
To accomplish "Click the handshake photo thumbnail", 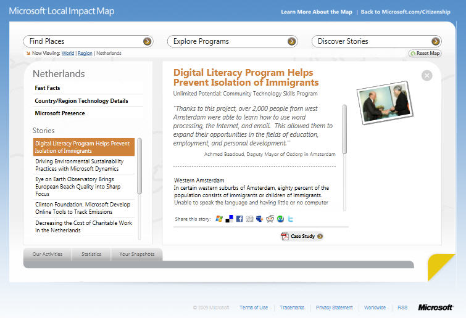I will point(385,102).
